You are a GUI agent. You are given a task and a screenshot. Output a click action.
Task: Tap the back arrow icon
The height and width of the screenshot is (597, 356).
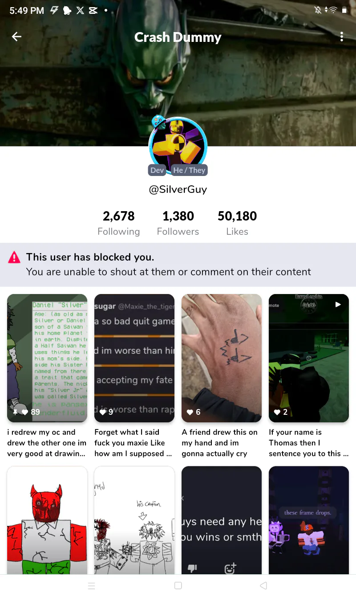pos(16,37)
